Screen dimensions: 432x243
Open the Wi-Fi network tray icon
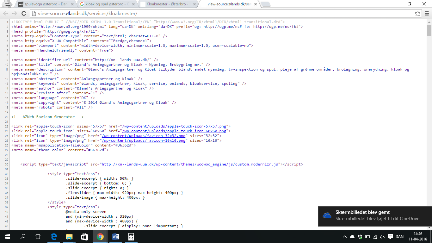point(375,237)
